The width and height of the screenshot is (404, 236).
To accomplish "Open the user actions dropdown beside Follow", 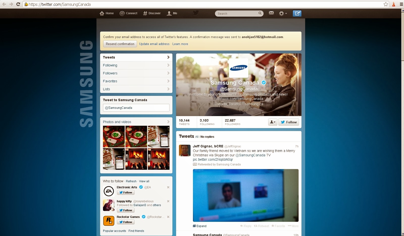I will 273,122.
